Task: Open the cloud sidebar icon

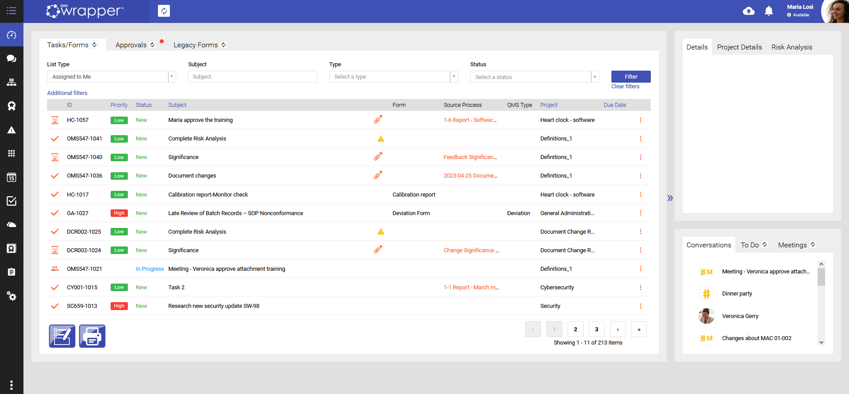Action: (x=12, y=224)
